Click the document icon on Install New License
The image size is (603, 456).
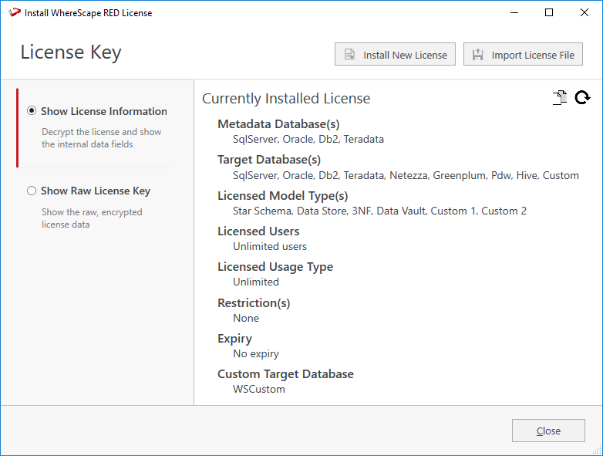(x=350, y=55)
